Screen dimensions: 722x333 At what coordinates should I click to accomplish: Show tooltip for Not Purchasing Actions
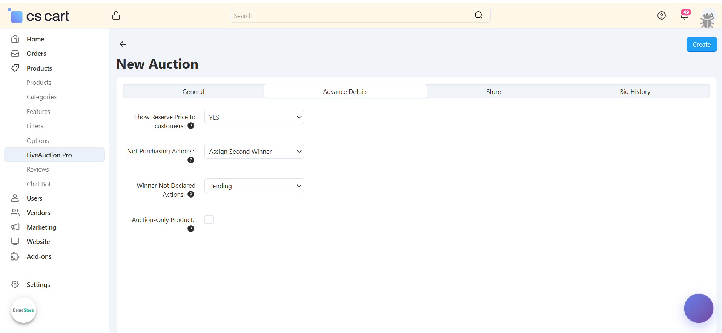(191, 160)
